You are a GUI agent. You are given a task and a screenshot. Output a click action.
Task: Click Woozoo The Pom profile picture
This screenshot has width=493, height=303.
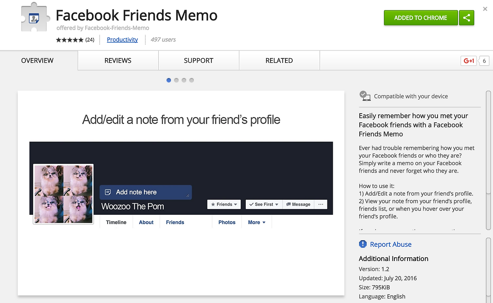click(64, 194)
